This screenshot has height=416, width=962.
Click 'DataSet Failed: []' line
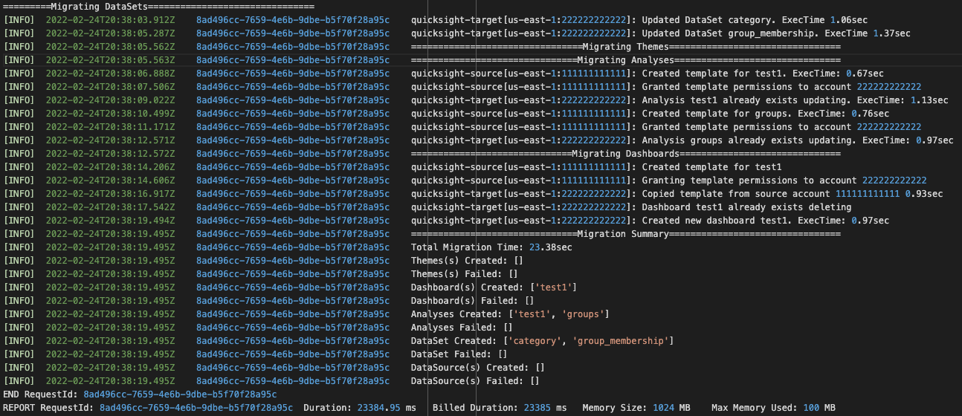coord(459,354)
